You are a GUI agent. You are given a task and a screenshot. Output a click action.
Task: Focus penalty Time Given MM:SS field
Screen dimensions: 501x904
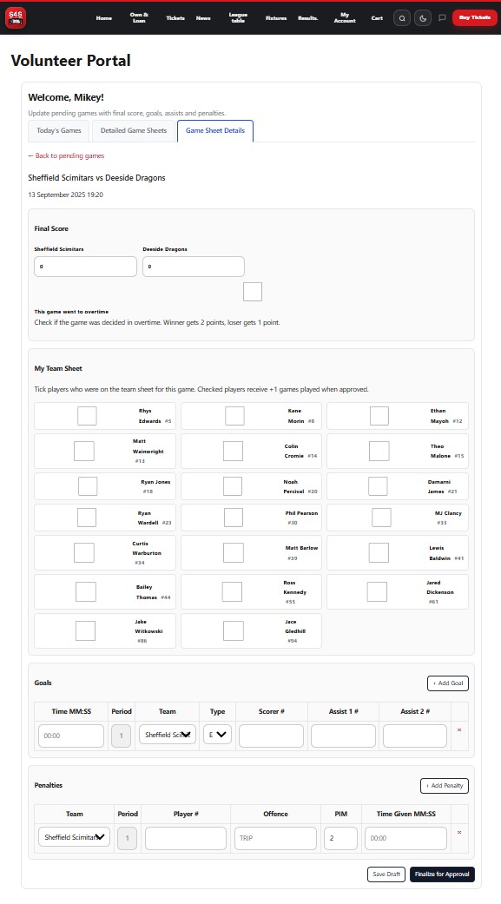pyautogui.click(x=405, y=838)
